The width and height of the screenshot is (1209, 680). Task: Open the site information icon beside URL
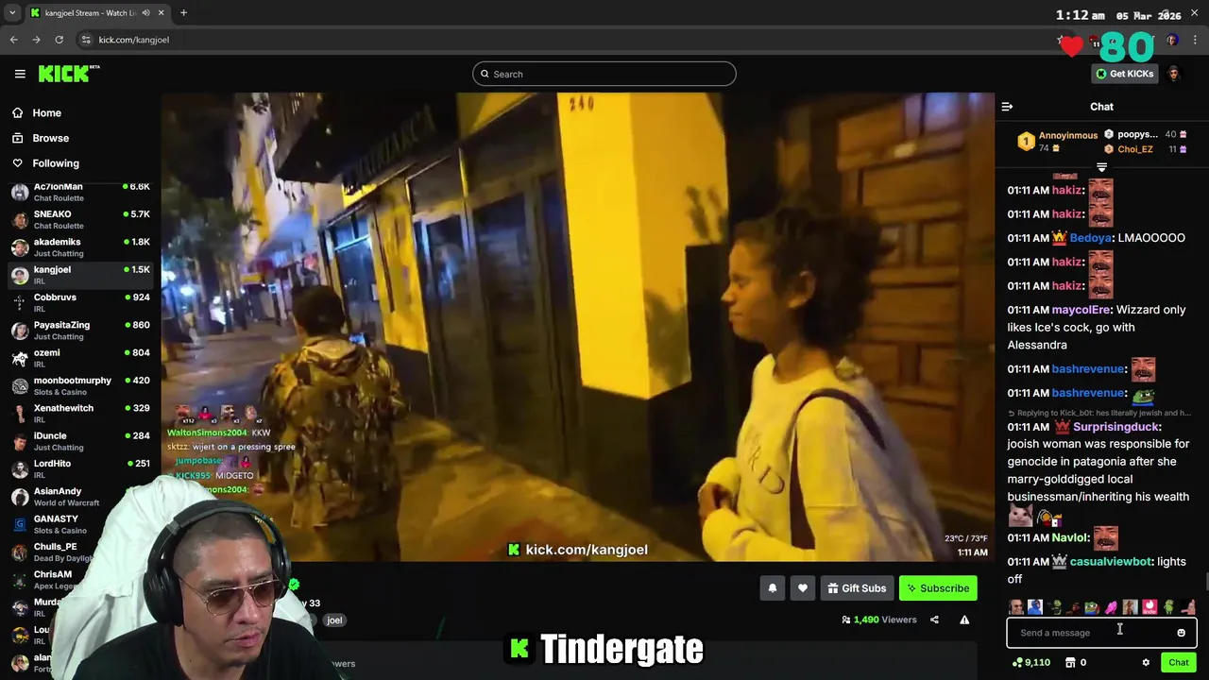point(86,40)
